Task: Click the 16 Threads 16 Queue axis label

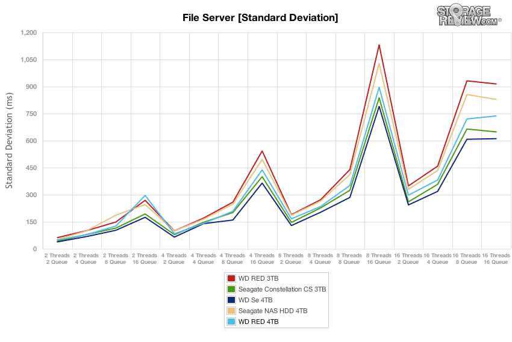Action: point(496,258)
